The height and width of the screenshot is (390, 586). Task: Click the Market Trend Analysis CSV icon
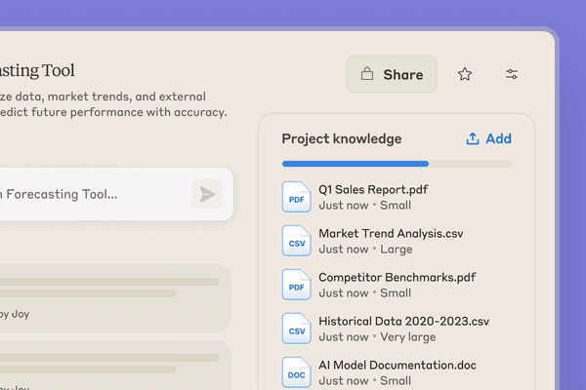(x=296, y=241)
